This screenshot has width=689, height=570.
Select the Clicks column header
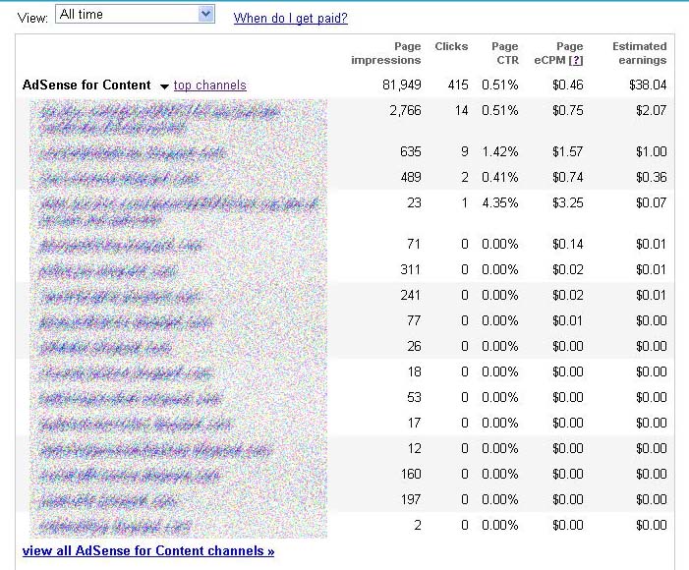451,46
